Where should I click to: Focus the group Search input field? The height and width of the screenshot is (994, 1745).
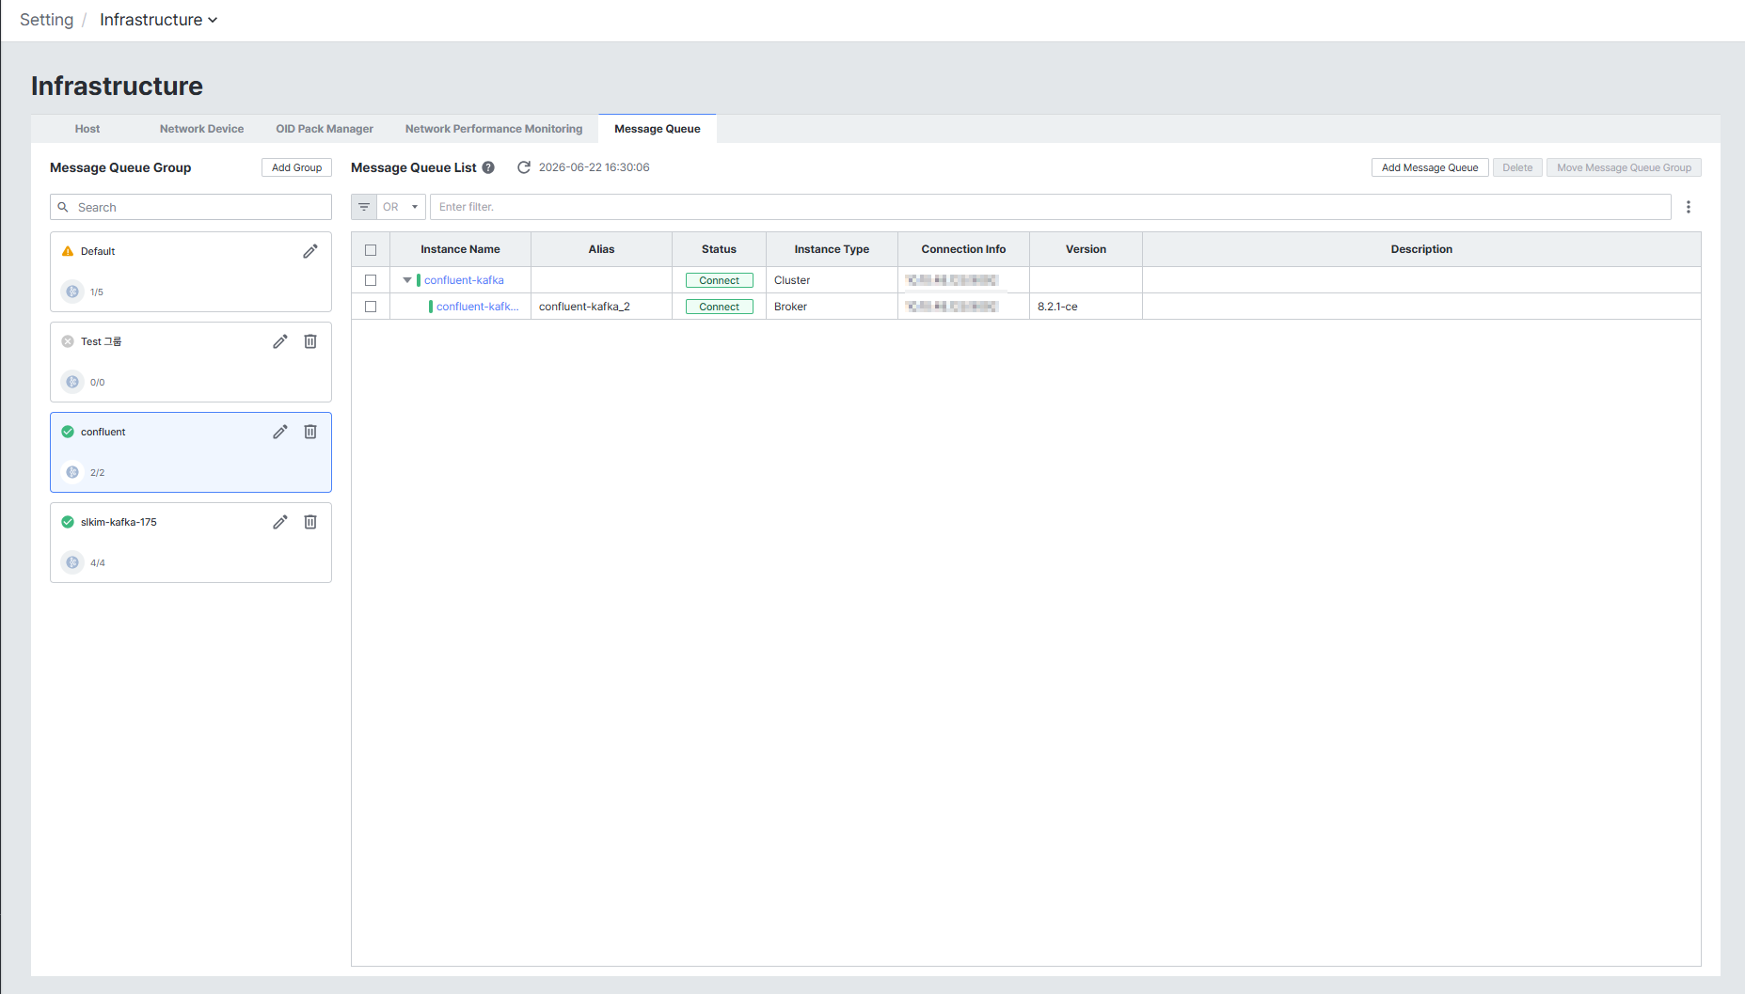pos(191,207)
